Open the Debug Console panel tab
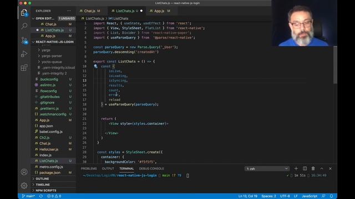355x199 pixels. [151, 169]
